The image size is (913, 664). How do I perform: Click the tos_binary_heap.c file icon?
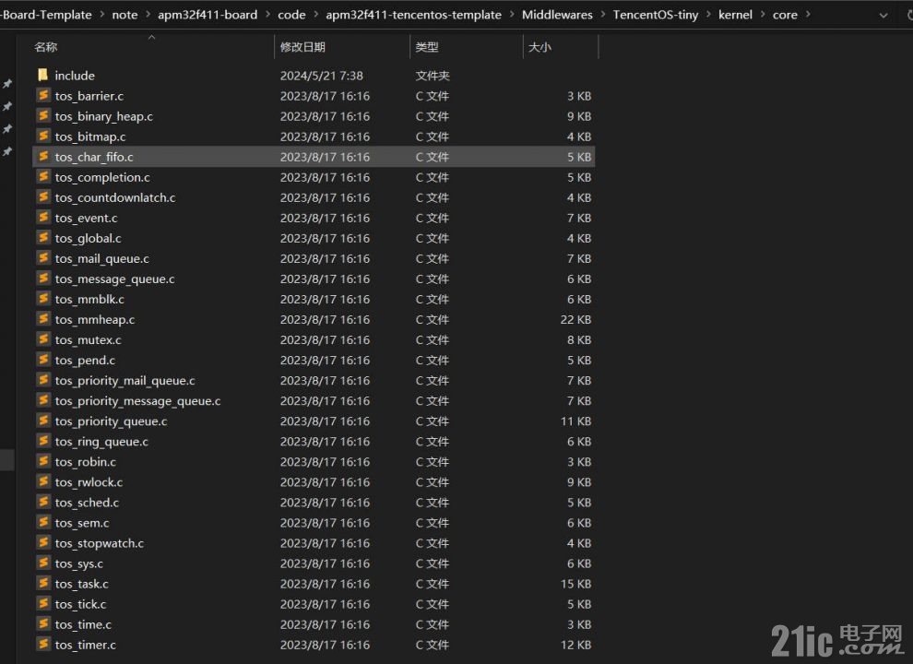pyautogui.click(x=43, y=115)
